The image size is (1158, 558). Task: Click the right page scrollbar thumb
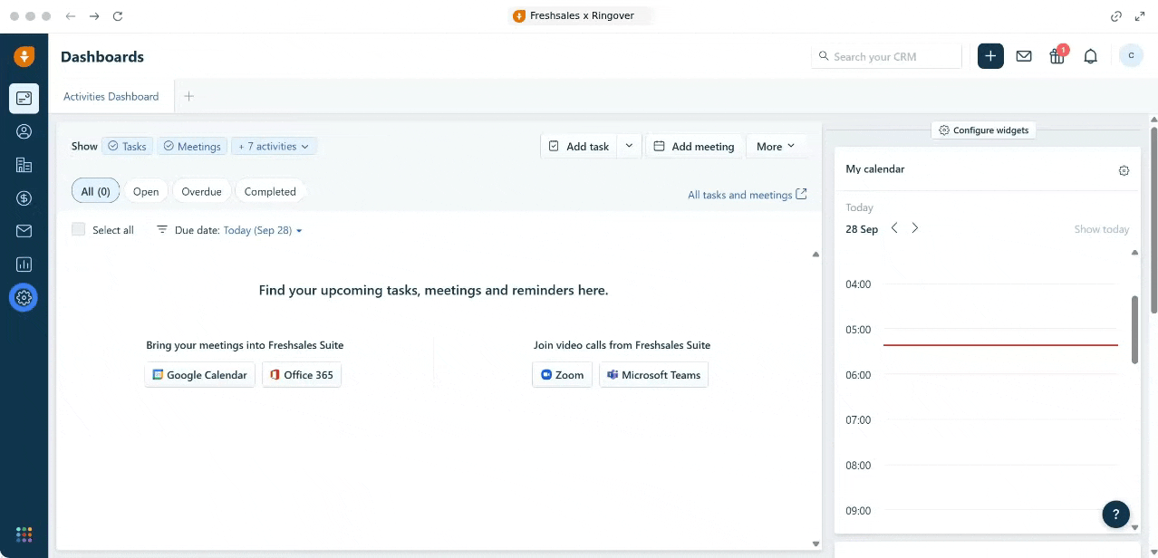(1153, 220)
